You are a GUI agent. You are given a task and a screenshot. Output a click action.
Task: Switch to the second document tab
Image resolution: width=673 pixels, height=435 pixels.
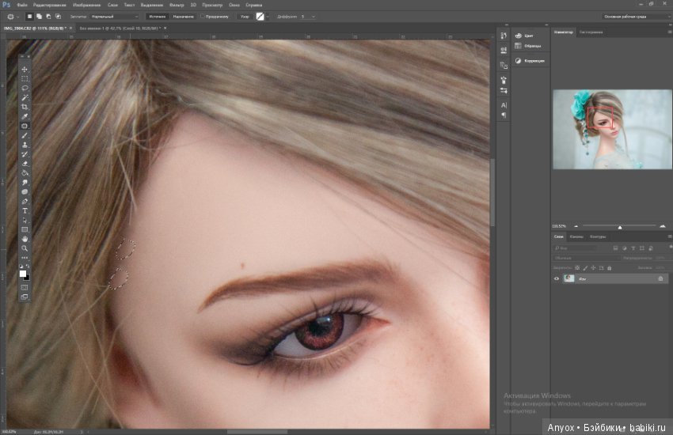[x=120, y=28]
